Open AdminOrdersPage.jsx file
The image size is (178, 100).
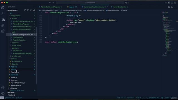point(21,24)
